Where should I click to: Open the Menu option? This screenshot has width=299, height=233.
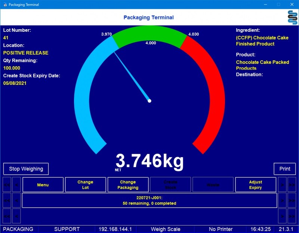[43, 185]
